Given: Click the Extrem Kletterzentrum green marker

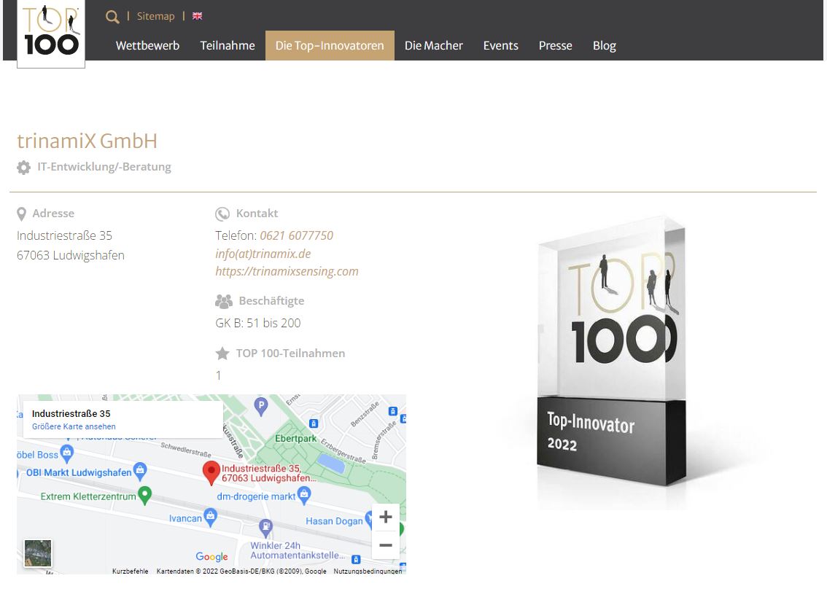Looking at the screenshot, I should tap(145, 496).
